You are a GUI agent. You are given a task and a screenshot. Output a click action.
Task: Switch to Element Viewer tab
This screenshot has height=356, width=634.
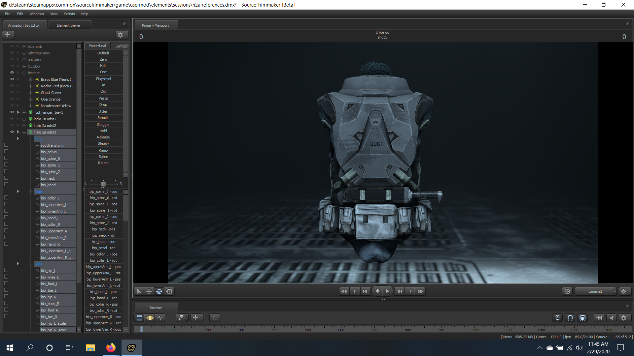(69, 25)
